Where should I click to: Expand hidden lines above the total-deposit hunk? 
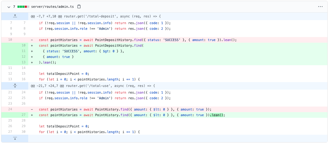point(15,16)
